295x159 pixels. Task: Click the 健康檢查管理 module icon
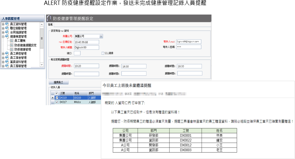[7, 37]
